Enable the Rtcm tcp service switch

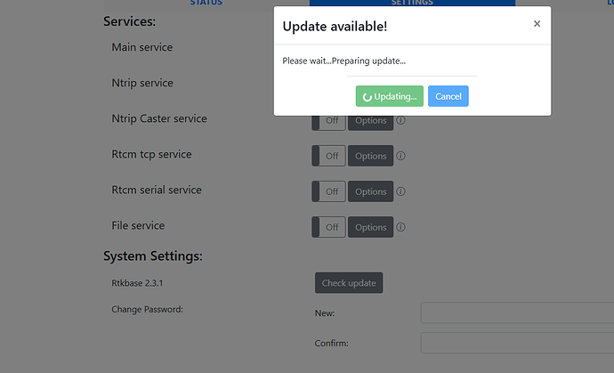(x=328, y=156)
